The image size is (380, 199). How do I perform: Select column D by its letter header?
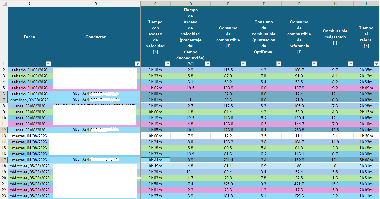[190, 4]
